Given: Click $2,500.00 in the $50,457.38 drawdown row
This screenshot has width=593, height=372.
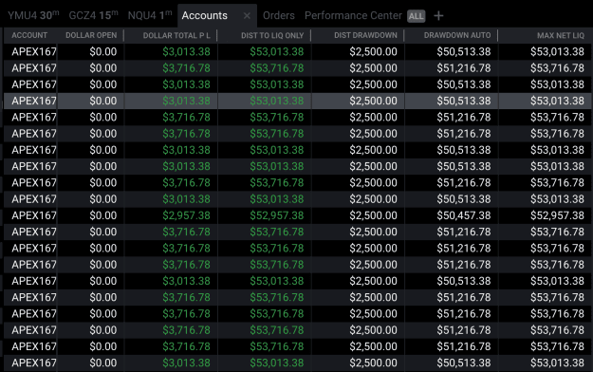Looking at the screenshot, I should (x=373, y=215).
